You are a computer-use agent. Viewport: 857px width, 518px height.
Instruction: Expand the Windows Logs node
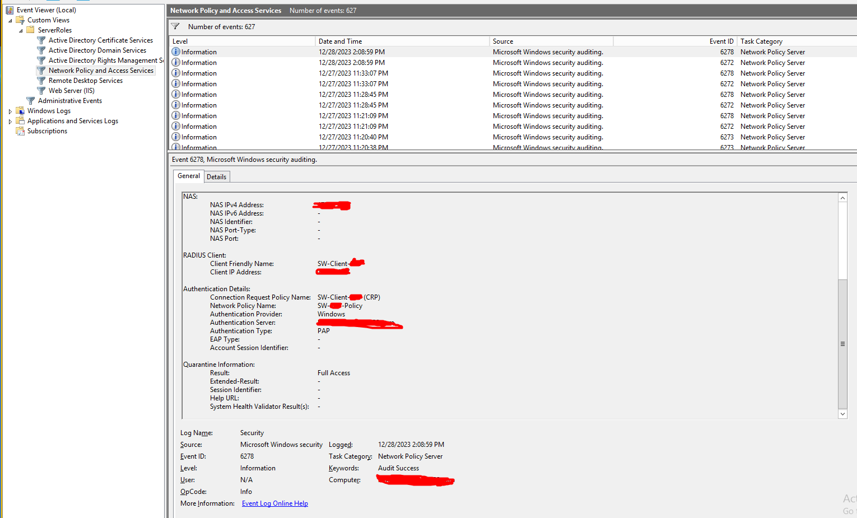(x=10, y=110)
